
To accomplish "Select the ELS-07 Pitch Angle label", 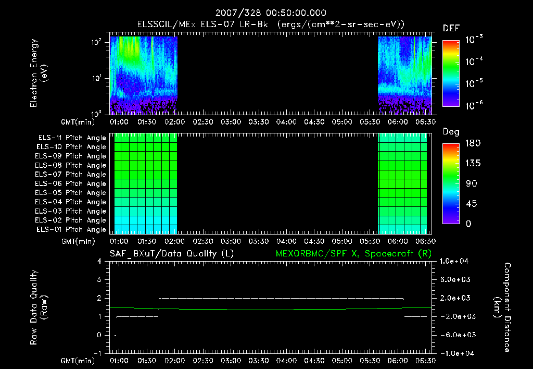I will click(70, 174).
